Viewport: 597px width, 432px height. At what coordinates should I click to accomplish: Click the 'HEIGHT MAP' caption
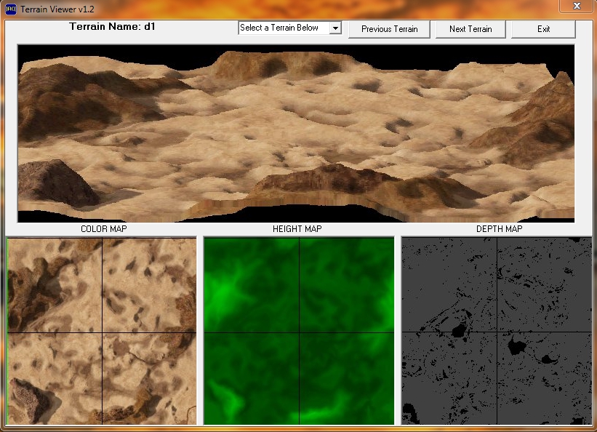point(297,228)
